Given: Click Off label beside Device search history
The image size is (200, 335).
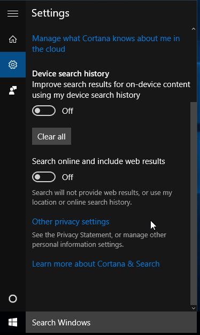Looking at the screenshot, I should coord(67,111).
